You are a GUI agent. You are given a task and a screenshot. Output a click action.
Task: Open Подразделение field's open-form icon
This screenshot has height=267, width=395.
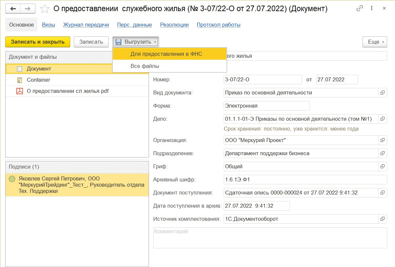[383, 154]
